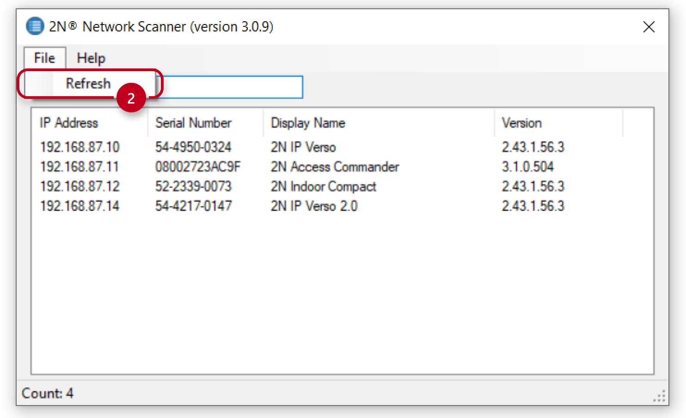The height and width of the screenshot is (418, 686).
Task: Click serial number 54-4950-0324
Action: [193, 147]
